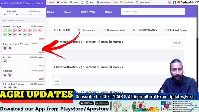This screenshot has width=199, height=112.
Task: Open the Agri Updates Google doc bookmark
Action: (107, 2)
